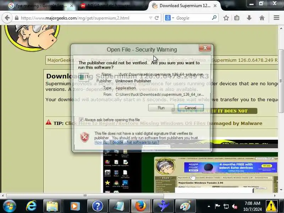284x213 pixels.
Task: Click Run in the security warning
Action: coord(161,108)
